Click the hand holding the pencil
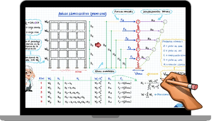Viewport: 212px width, 121px height. point(181,91)
